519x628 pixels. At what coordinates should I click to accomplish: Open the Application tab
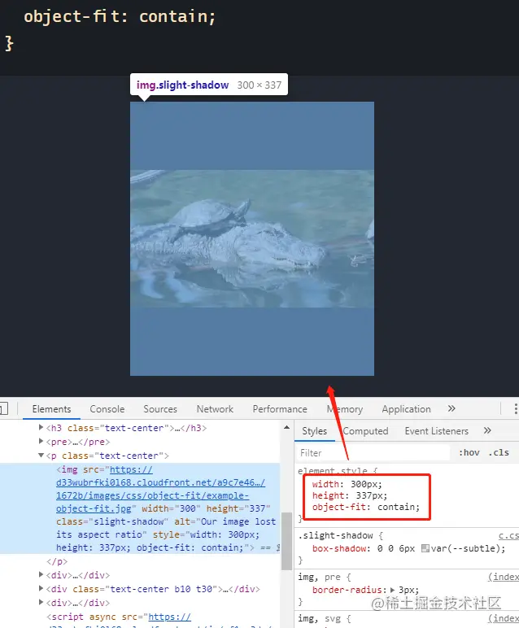point(406,409)
